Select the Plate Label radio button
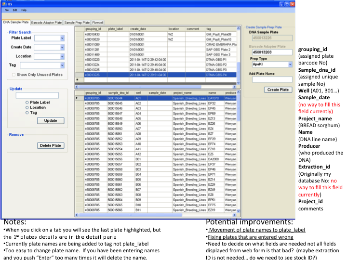This screenshot has width=347, height=260. coord(27,103)
